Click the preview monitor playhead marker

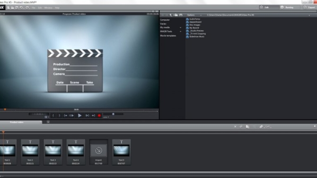(5, 110)
